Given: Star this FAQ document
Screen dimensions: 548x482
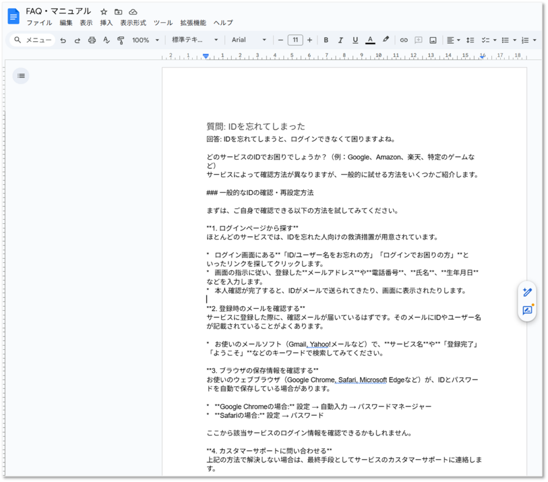Looking at the screenshot, I should click(104, 12).
